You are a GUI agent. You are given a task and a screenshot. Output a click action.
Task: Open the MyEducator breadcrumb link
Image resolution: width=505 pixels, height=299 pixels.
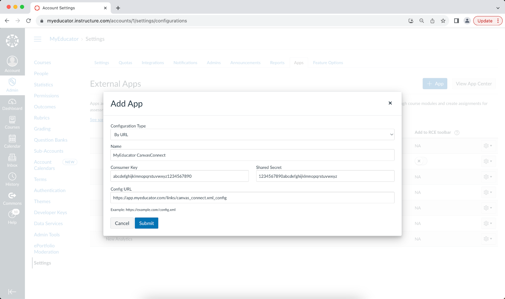(64, 39)
